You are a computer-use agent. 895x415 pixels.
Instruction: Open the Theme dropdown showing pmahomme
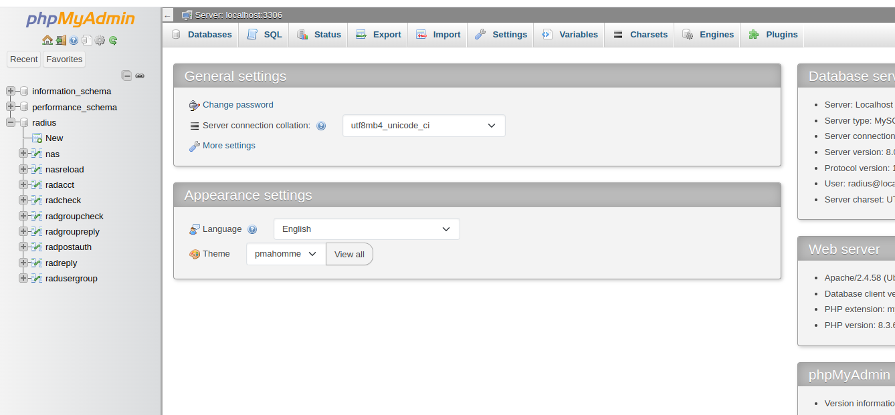click(x=286, y=254)
